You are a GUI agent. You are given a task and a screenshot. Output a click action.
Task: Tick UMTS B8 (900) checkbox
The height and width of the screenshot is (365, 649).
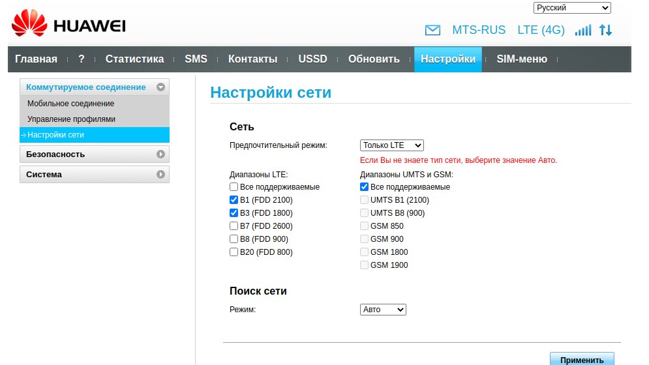coord(364,213)
